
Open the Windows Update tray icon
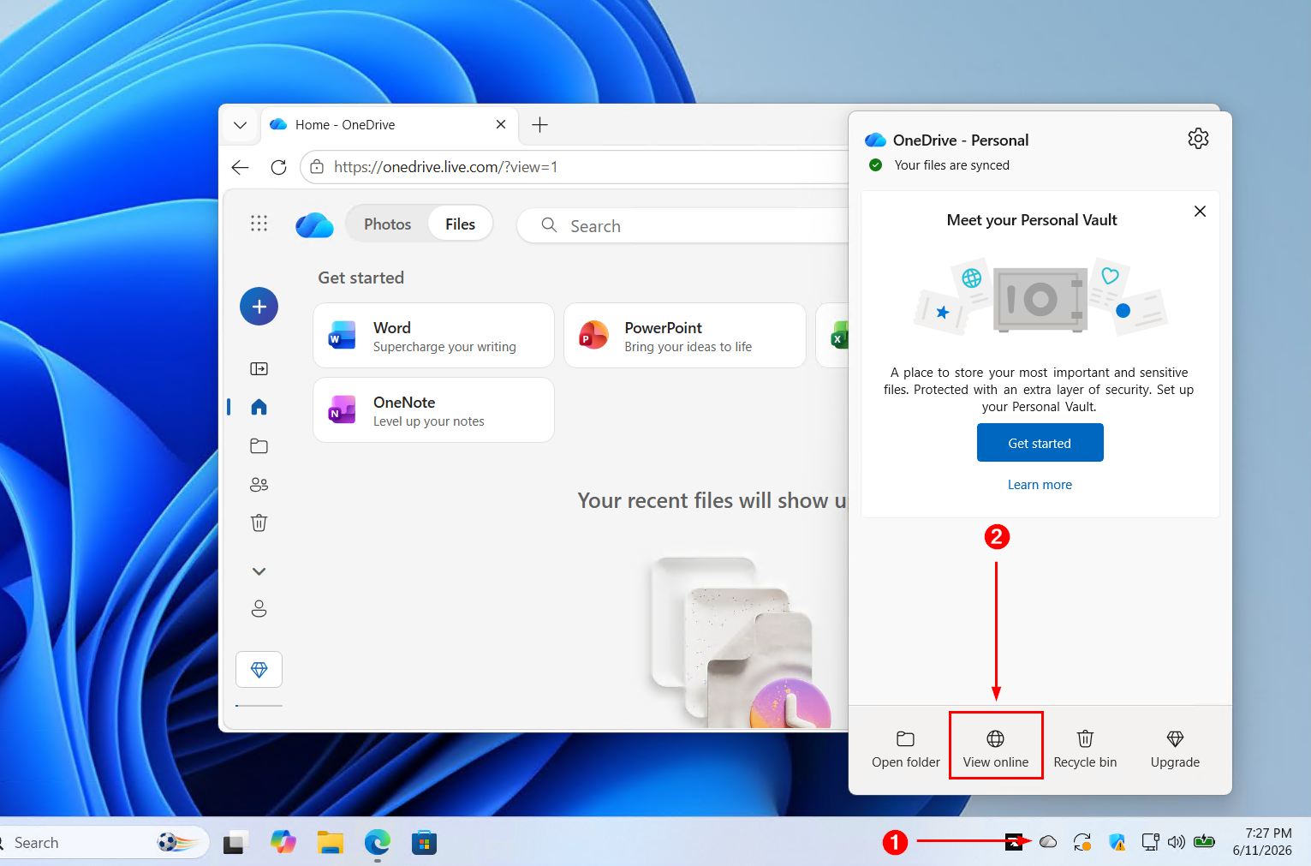[1082, 842]
